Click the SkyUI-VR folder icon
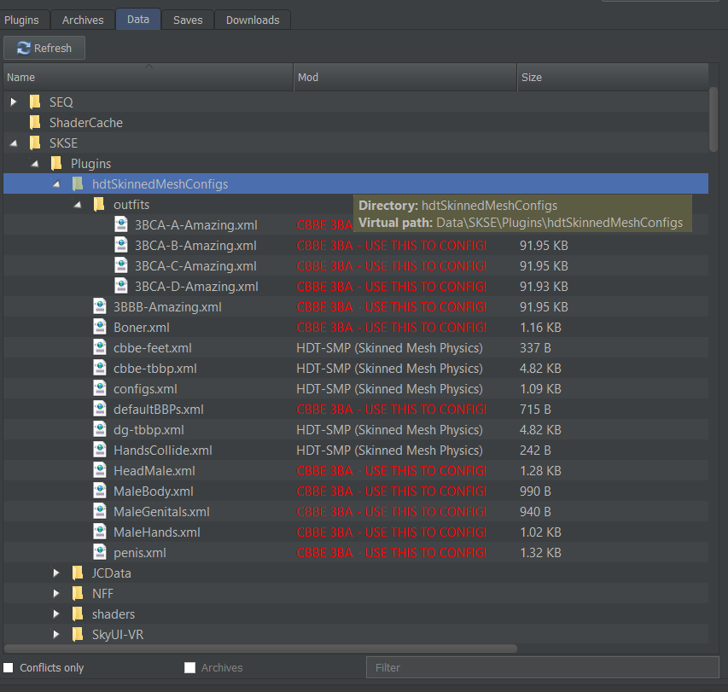728x692 pixels. tap(78, 633)
